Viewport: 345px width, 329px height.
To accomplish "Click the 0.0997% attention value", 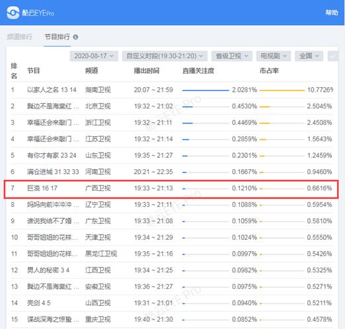I will [x=245, y=254].
